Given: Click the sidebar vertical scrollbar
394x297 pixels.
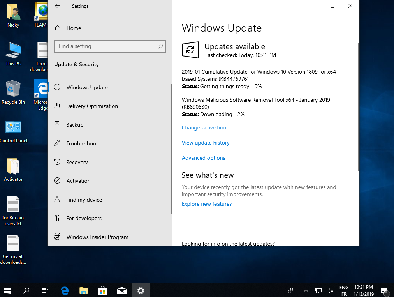Looking at the screenshot, I should pos(171,149).
